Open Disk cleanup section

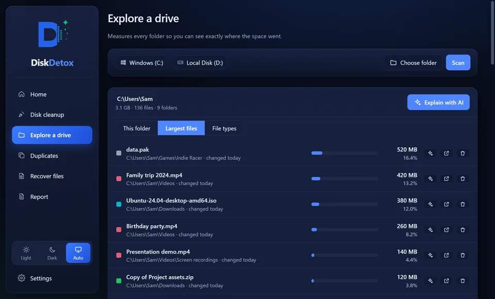pyautogui.click(x=52, y=115)
